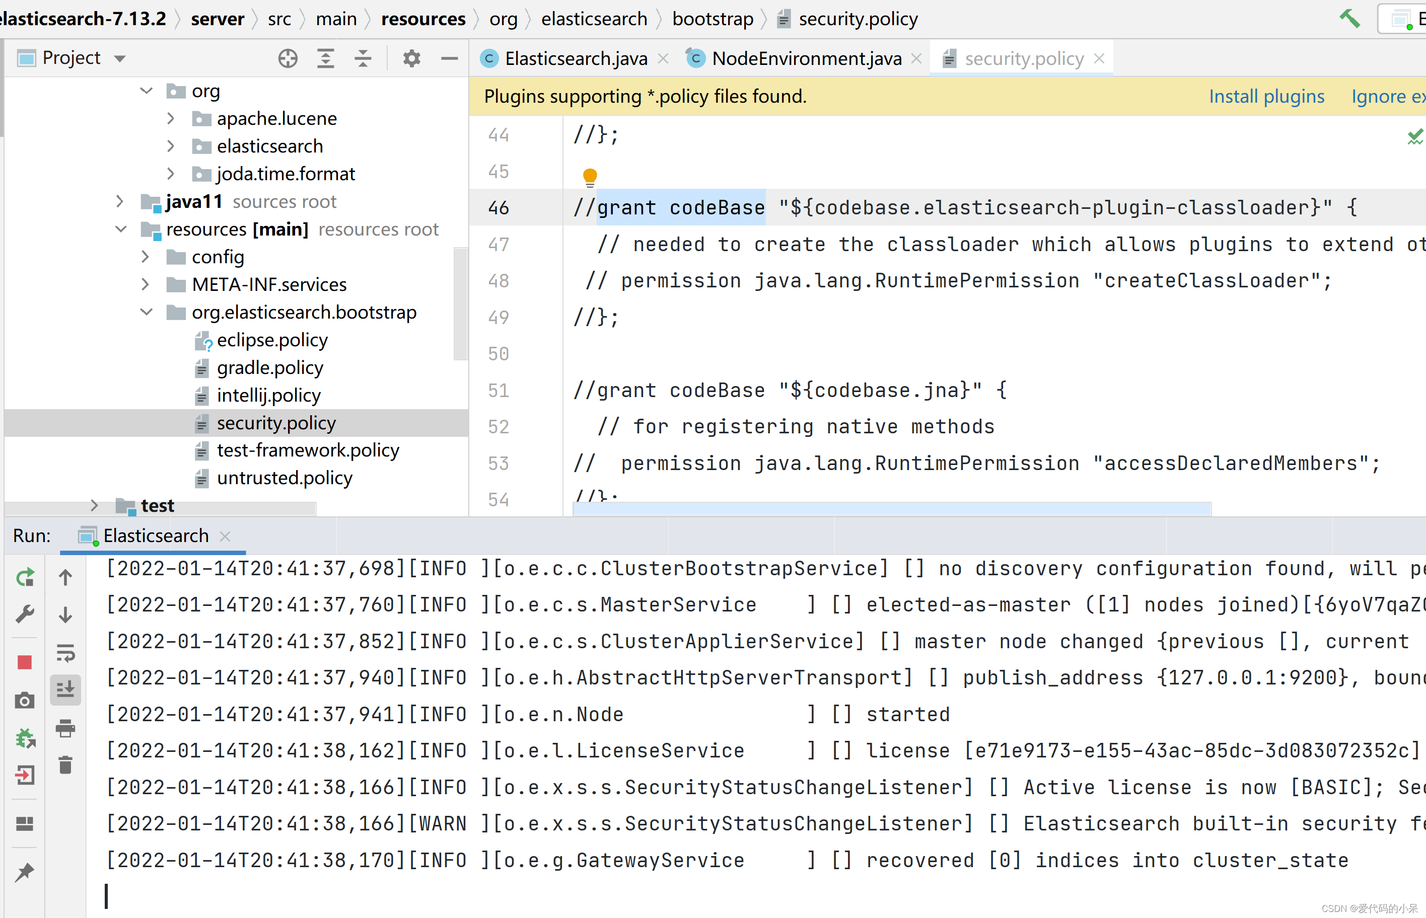
Task: Click the Collapse All icon in Project toolbar
Action: pyautogui.click(x=363, y=58)
